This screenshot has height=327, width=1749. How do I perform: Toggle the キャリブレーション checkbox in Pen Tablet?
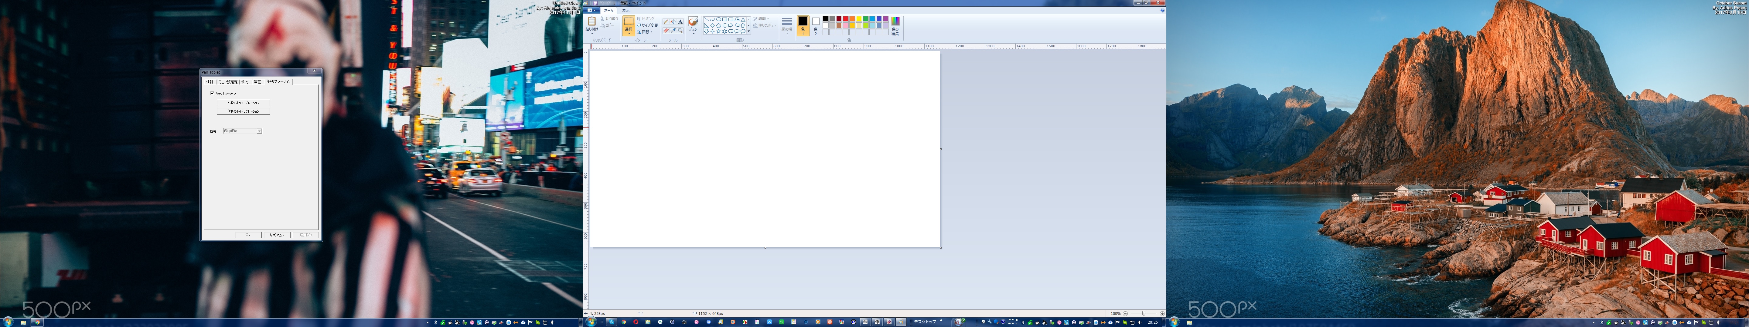(x=213, y=94)
